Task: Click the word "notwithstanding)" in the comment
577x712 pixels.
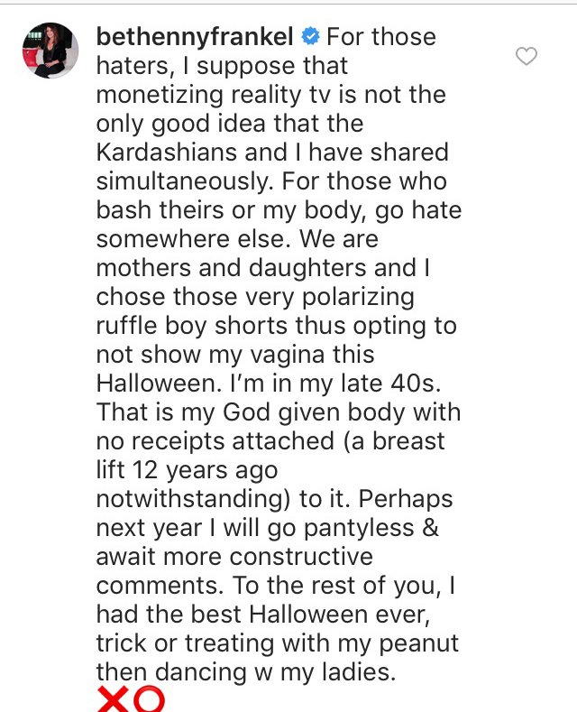Action: point(193,499)
